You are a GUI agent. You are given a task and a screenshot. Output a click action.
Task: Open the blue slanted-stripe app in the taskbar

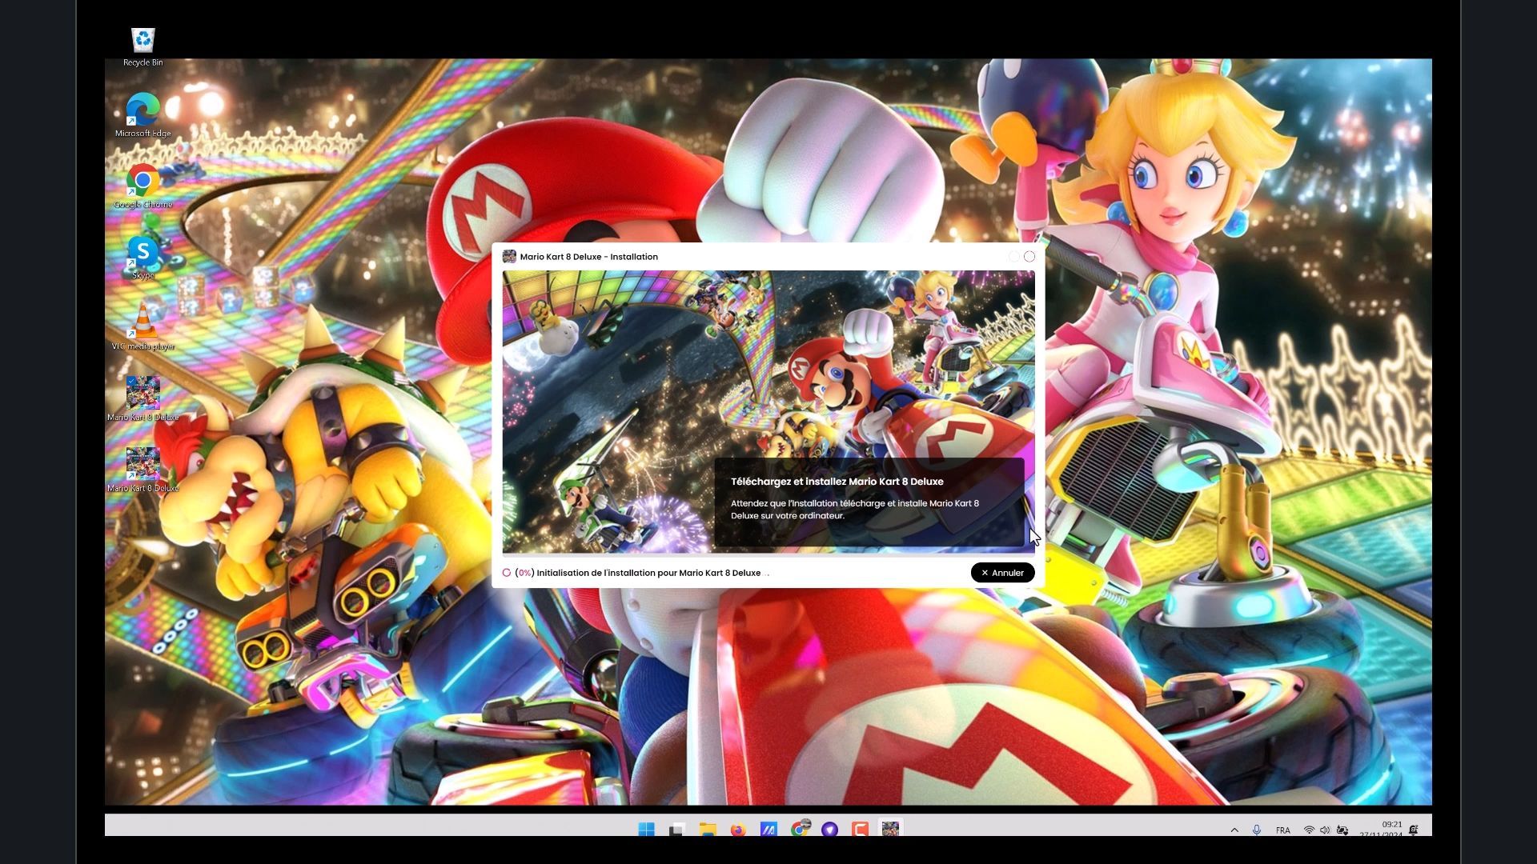pos(768,830)
